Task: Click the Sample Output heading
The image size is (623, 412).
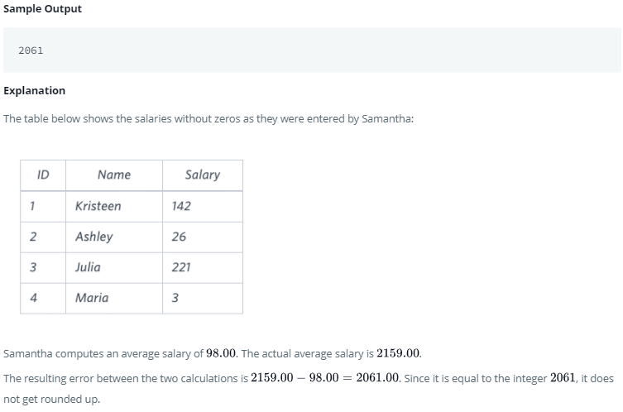Action: click(x=42, y=9)
